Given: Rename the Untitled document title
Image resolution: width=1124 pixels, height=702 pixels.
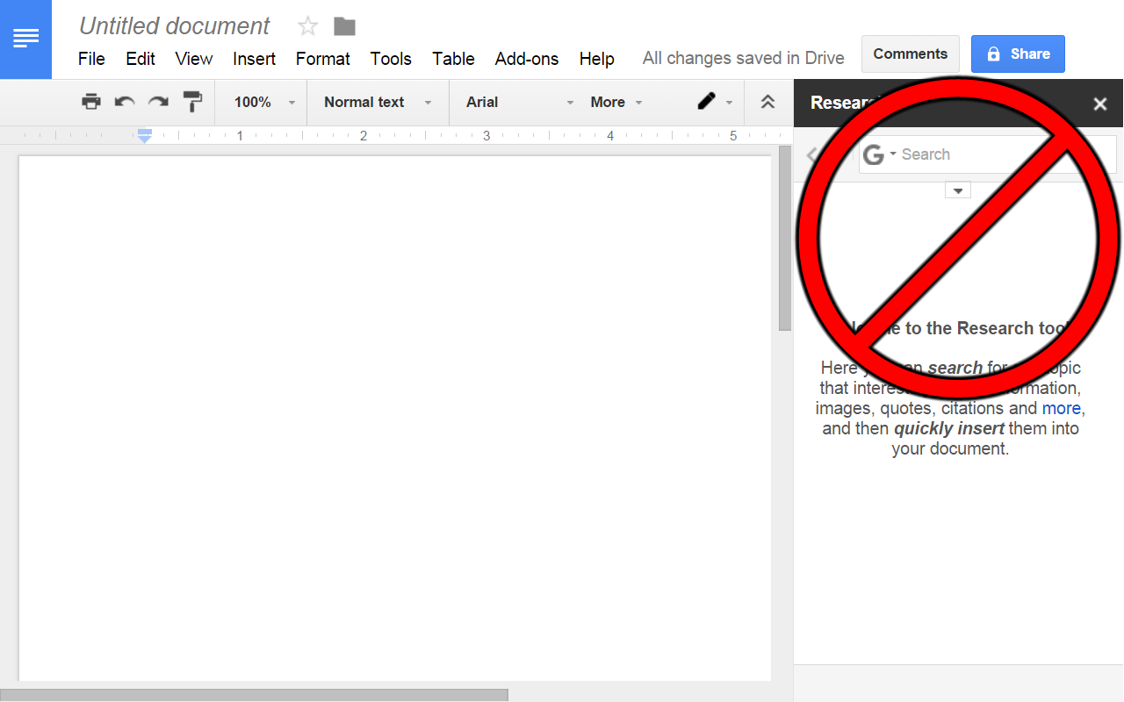Looking at the screenshot, I should click(175, 26).
